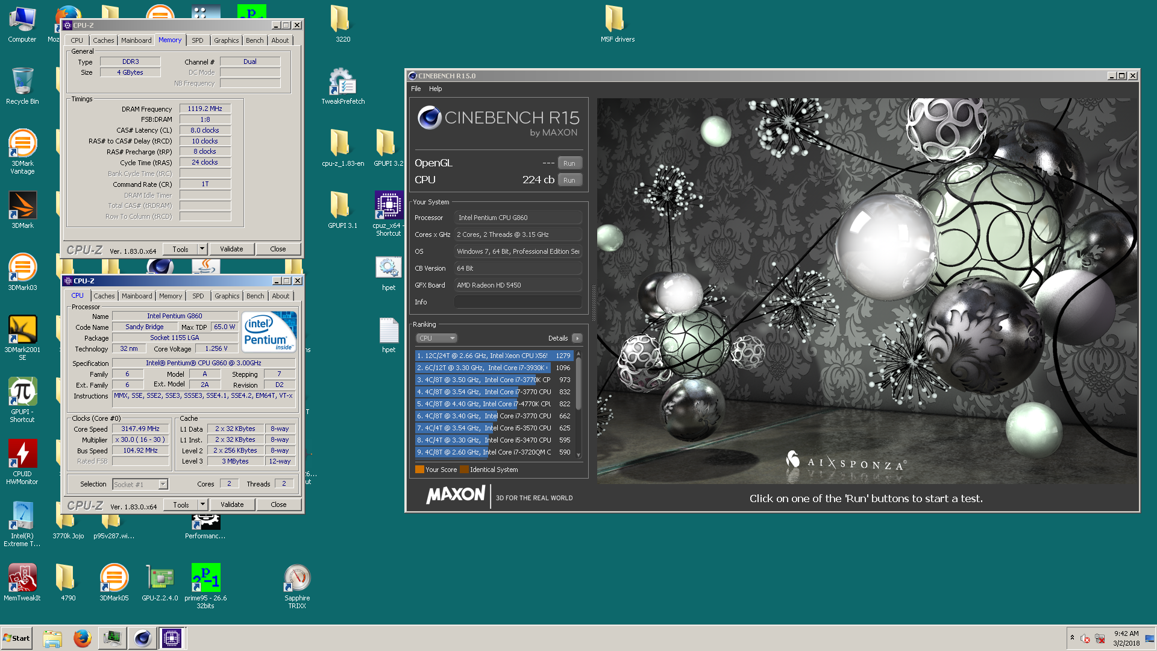Click the Identical System legend swatch
The width and height of the screenshot is (1157, 651).
click(x=464, y=470)
